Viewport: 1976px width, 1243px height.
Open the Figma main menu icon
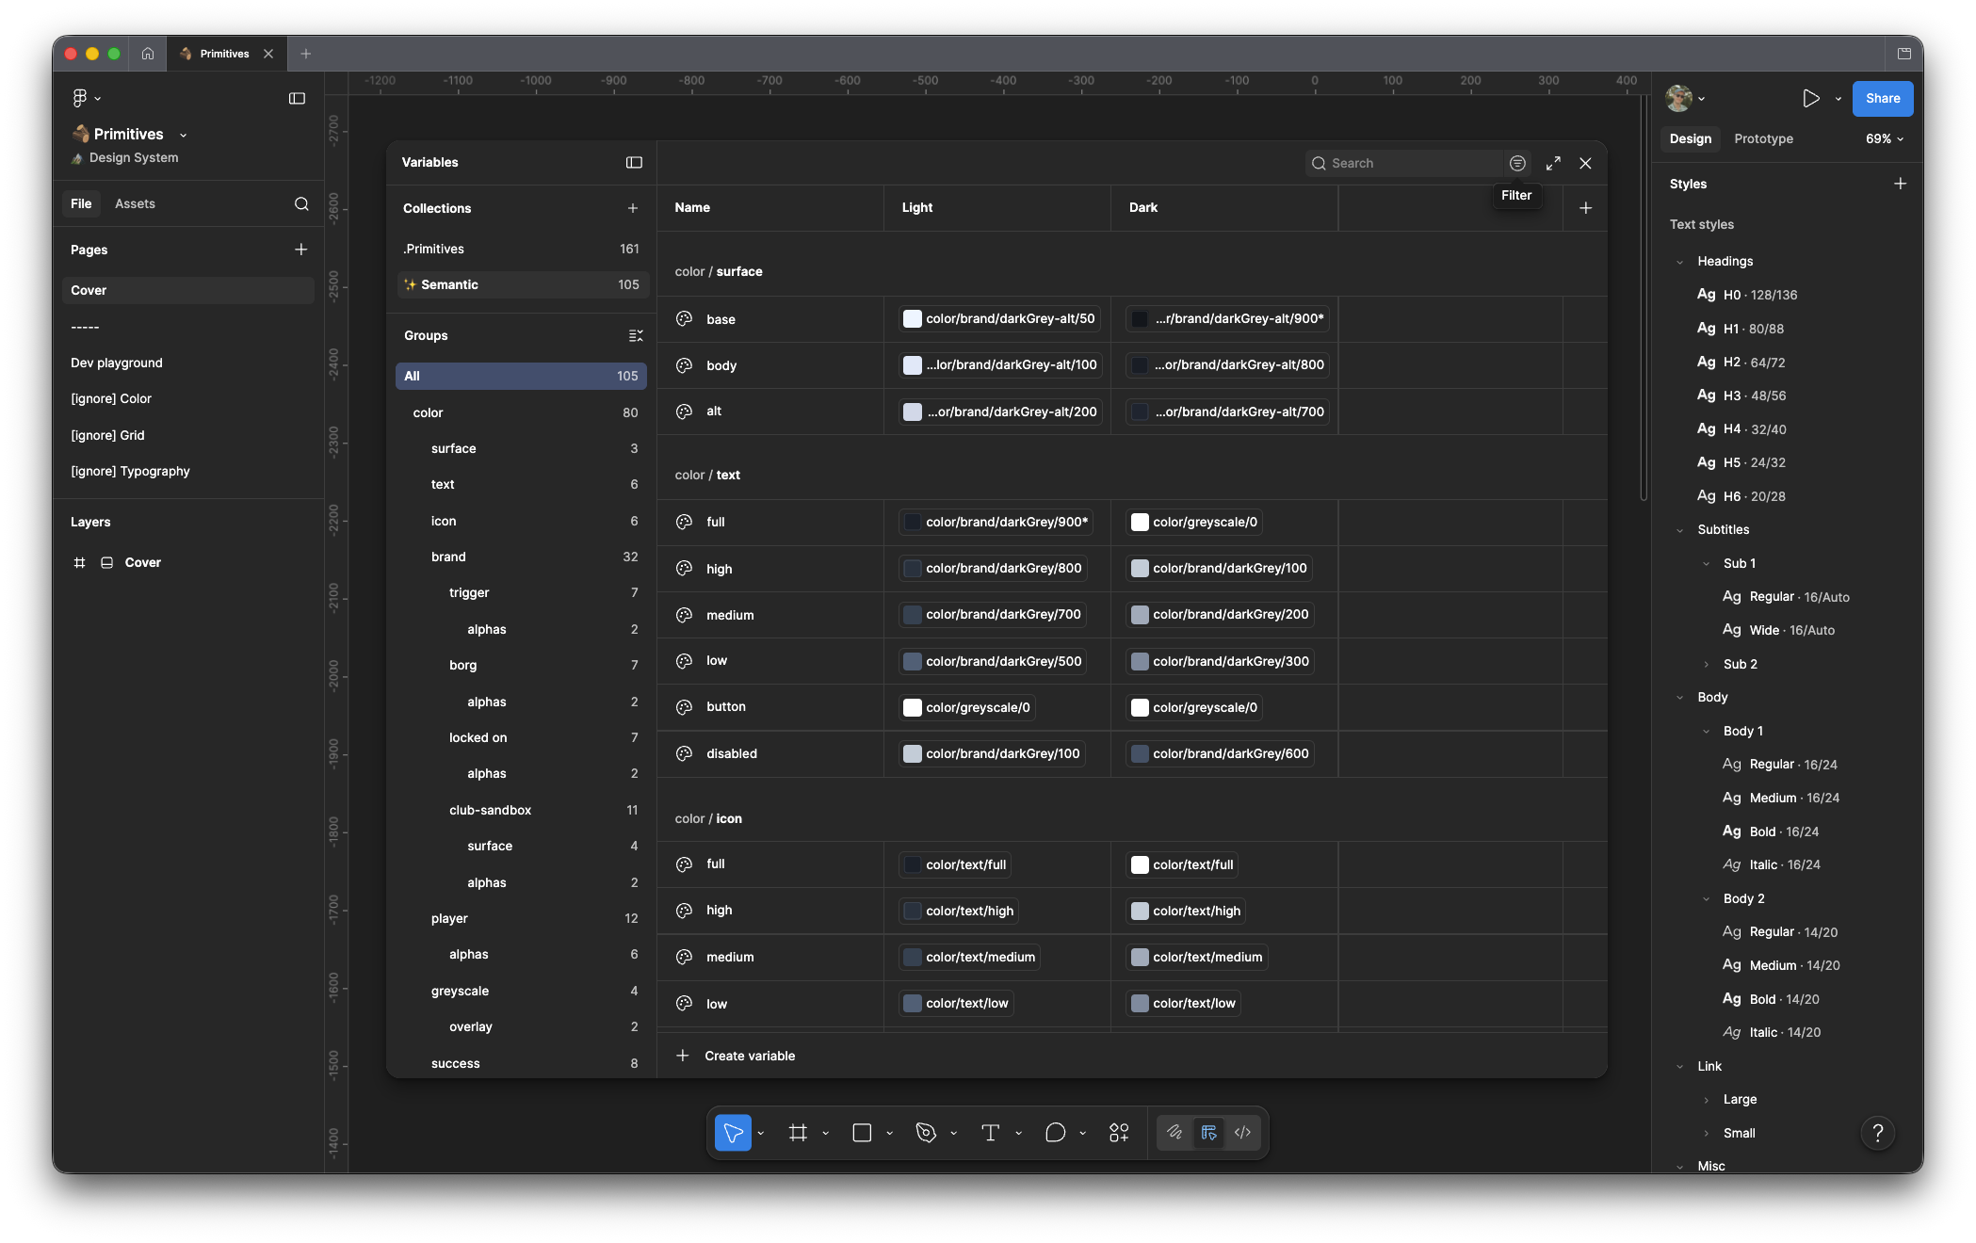click(81, 98)
